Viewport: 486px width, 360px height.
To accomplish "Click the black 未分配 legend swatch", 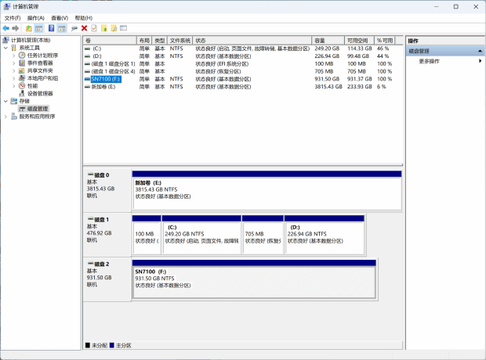I will tap(88, 345).
